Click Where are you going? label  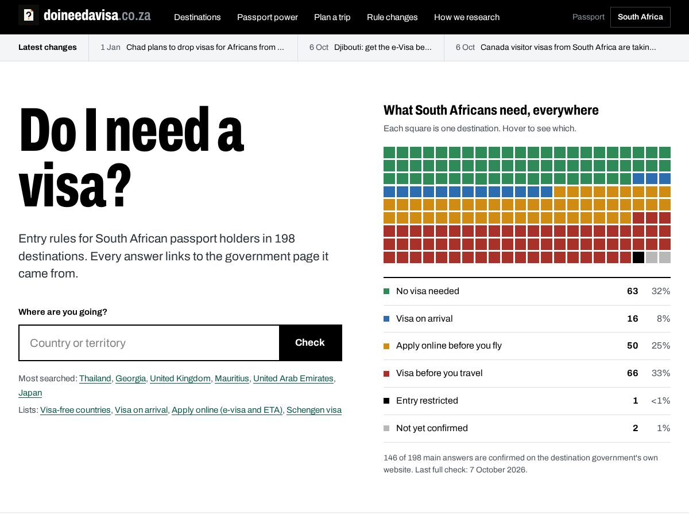tap(63, 312)
